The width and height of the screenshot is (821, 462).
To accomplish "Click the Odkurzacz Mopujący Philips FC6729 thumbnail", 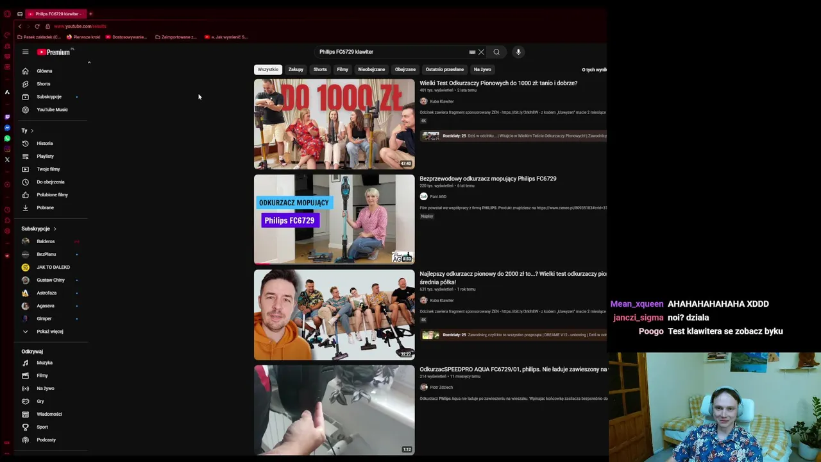I will pos(334,219).
